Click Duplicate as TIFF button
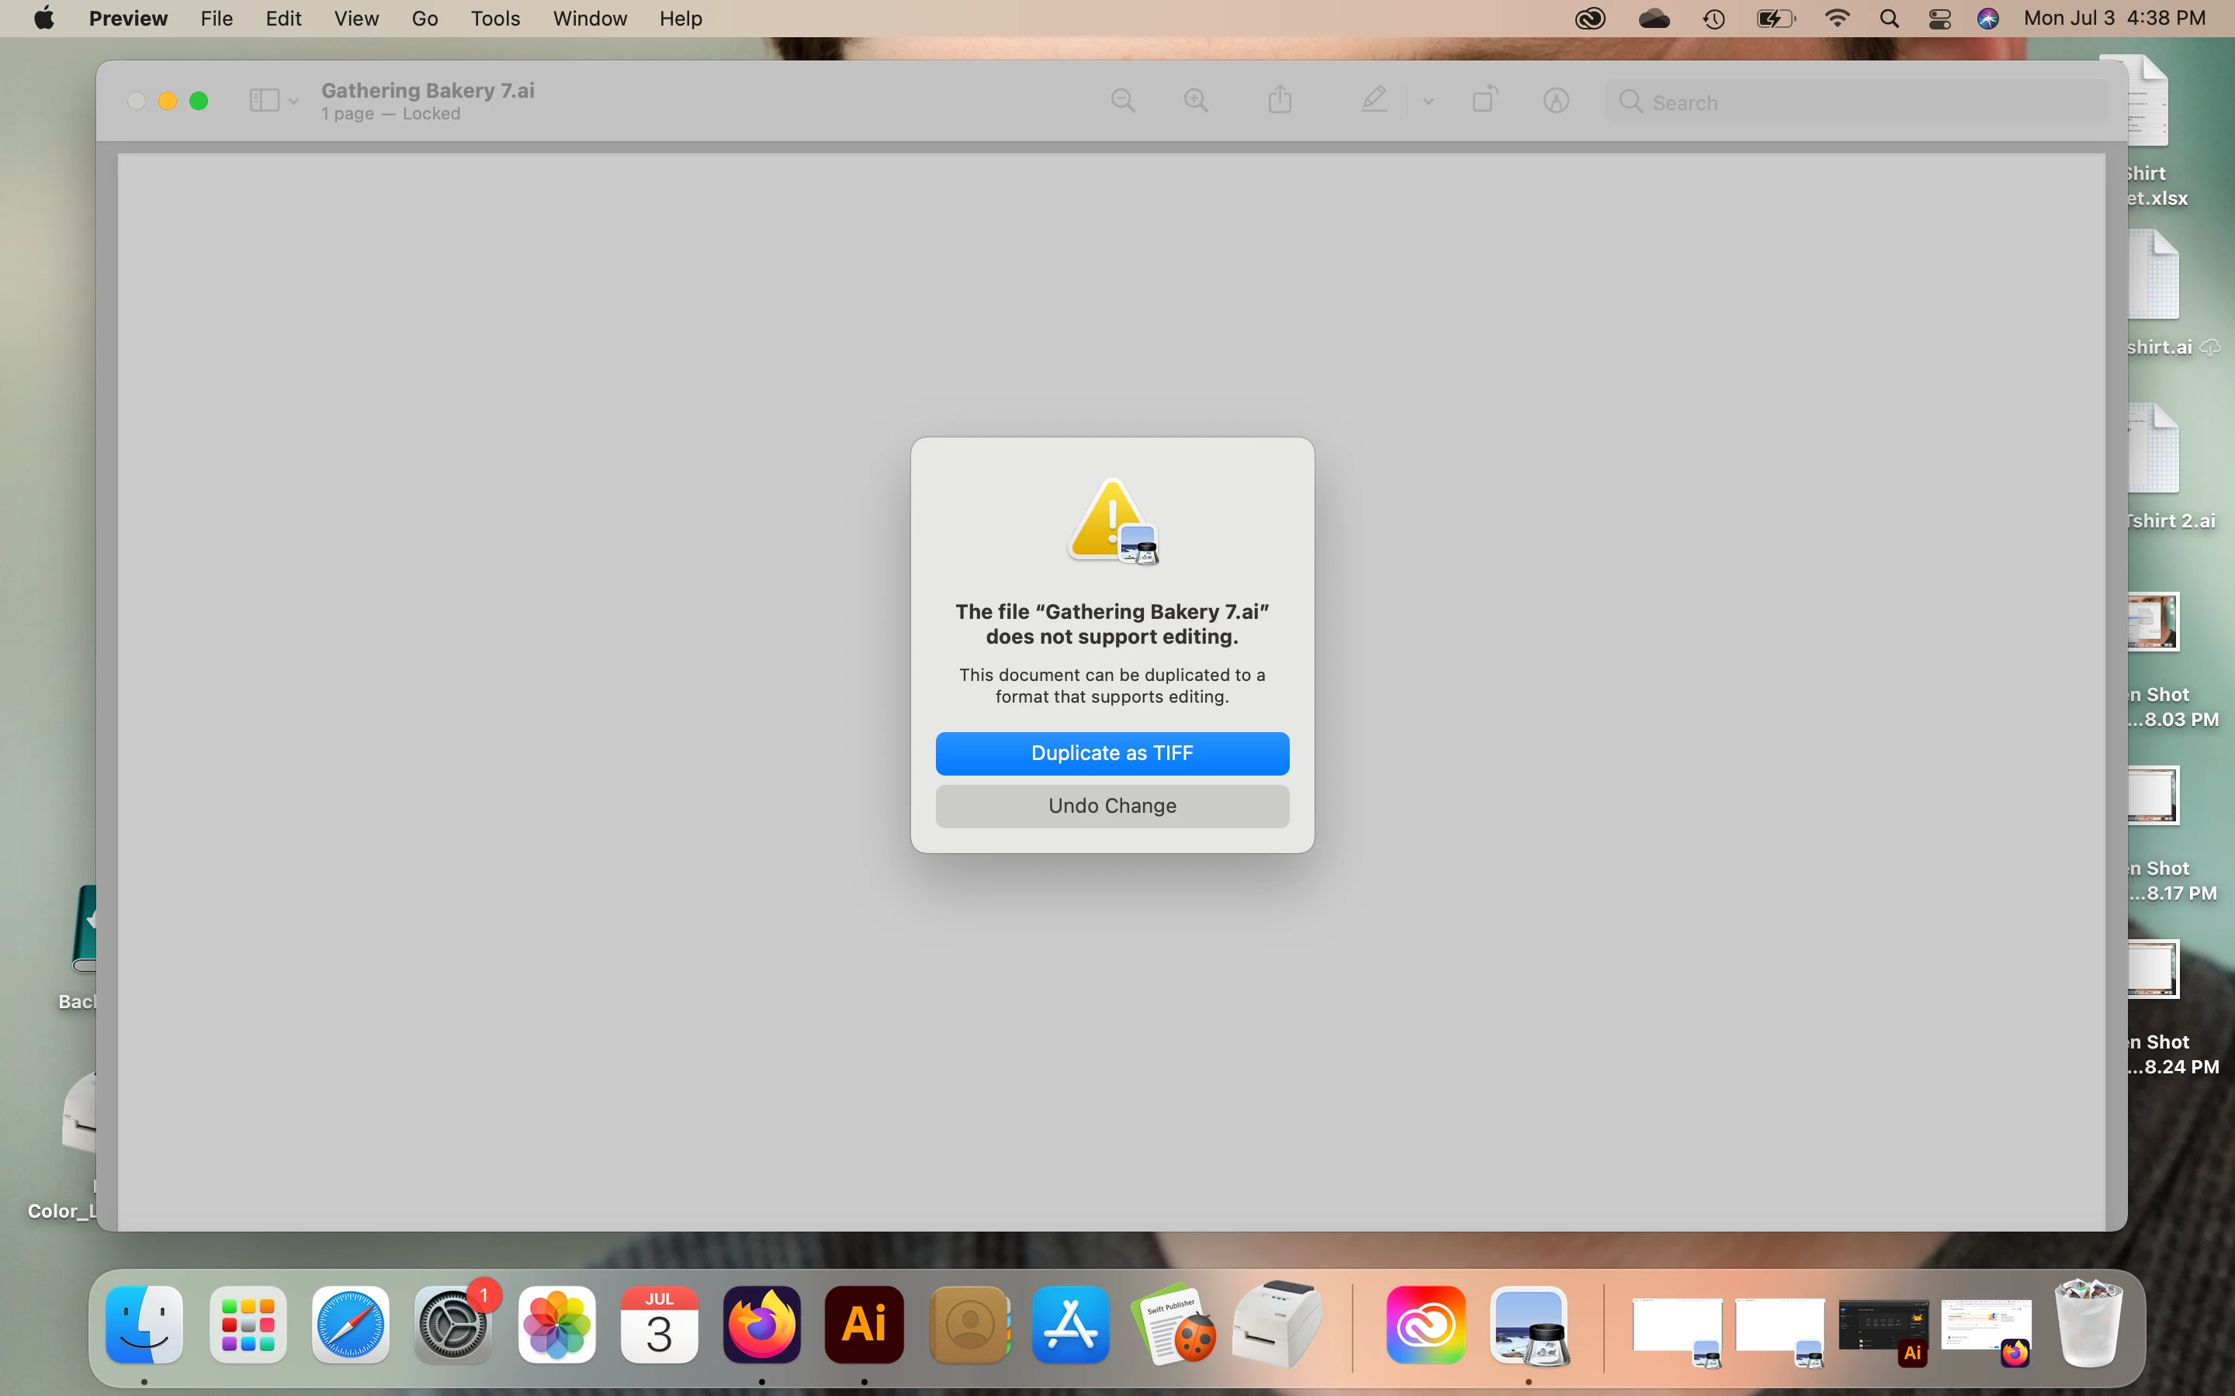 (1112, 753)
